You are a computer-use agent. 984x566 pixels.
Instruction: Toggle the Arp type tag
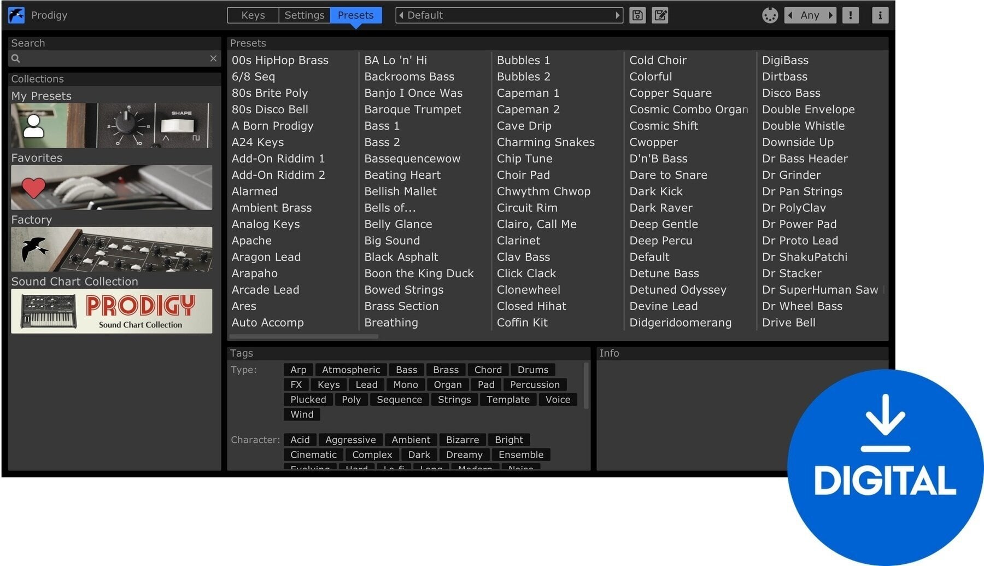(298, 370)
